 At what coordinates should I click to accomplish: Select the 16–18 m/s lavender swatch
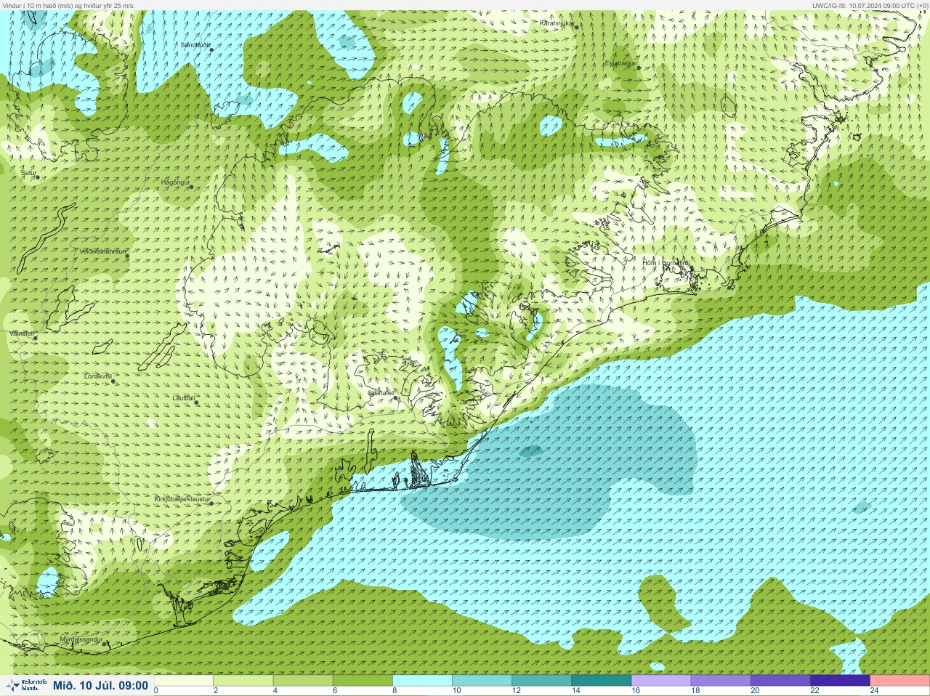(x=660, y=681)
